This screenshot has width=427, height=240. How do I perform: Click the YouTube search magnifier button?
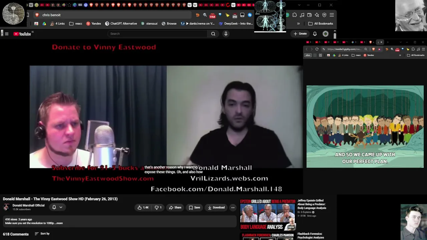pos(213,34)
